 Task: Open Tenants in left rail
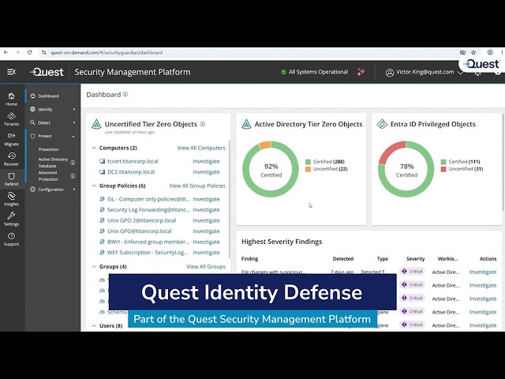[11, 119]
